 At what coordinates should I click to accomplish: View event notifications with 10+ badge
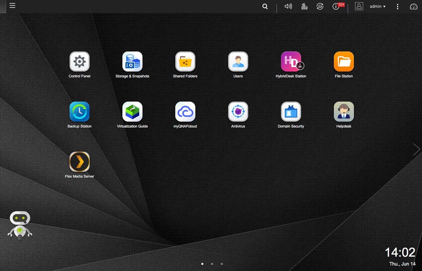[338, 6]
